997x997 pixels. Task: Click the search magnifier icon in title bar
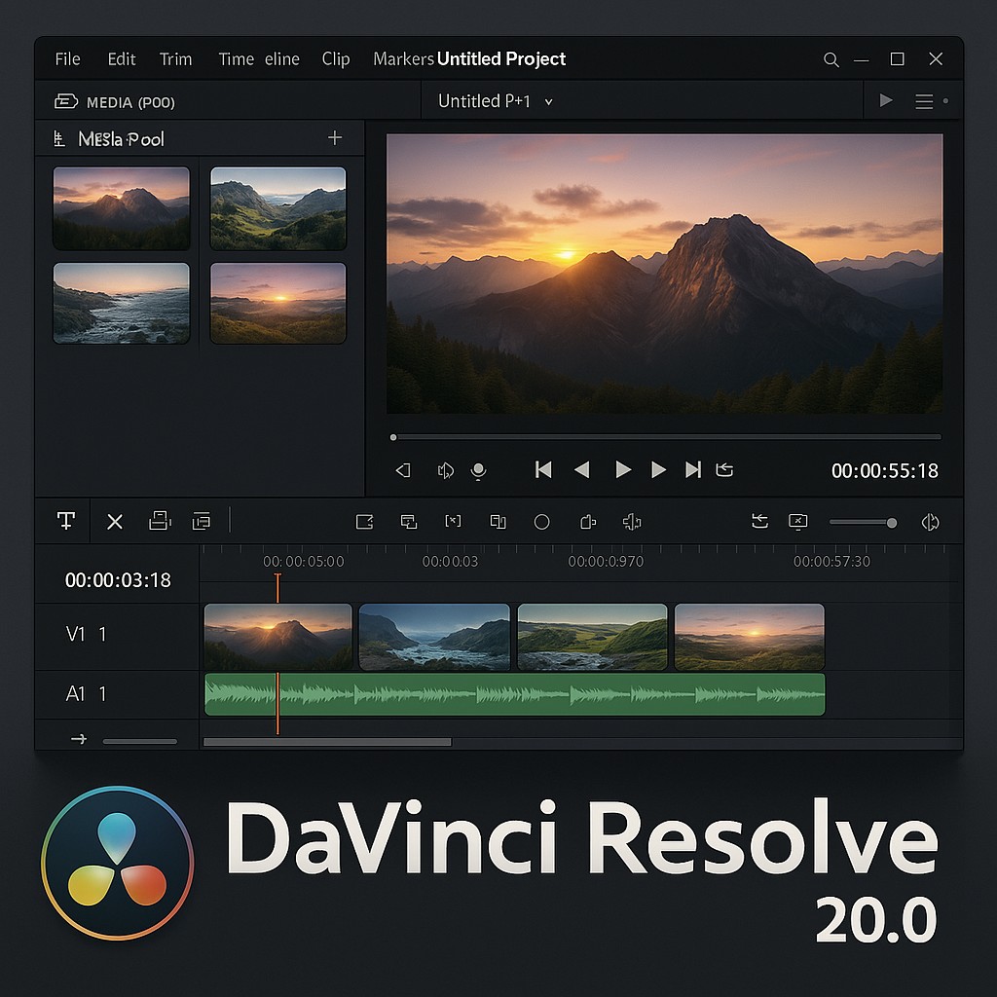(831, 59)
